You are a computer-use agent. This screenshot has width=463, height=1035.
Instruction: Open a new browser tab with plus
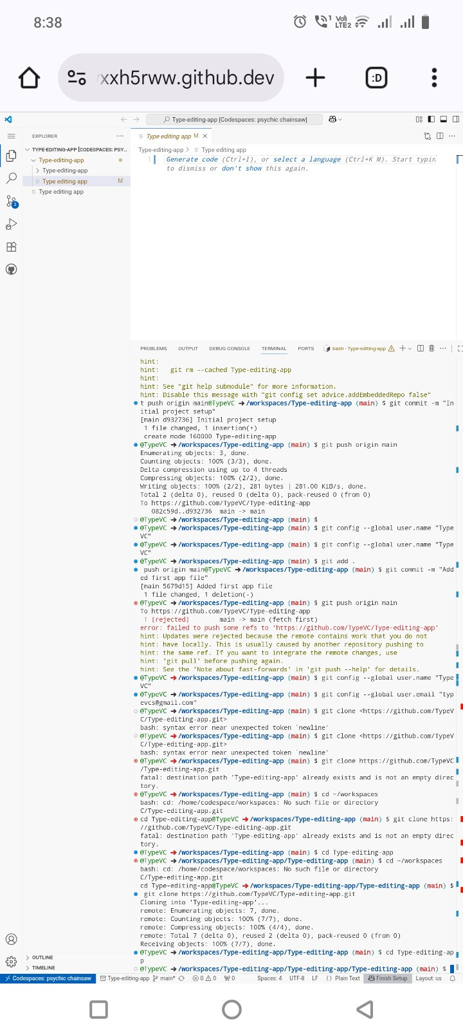315,78
